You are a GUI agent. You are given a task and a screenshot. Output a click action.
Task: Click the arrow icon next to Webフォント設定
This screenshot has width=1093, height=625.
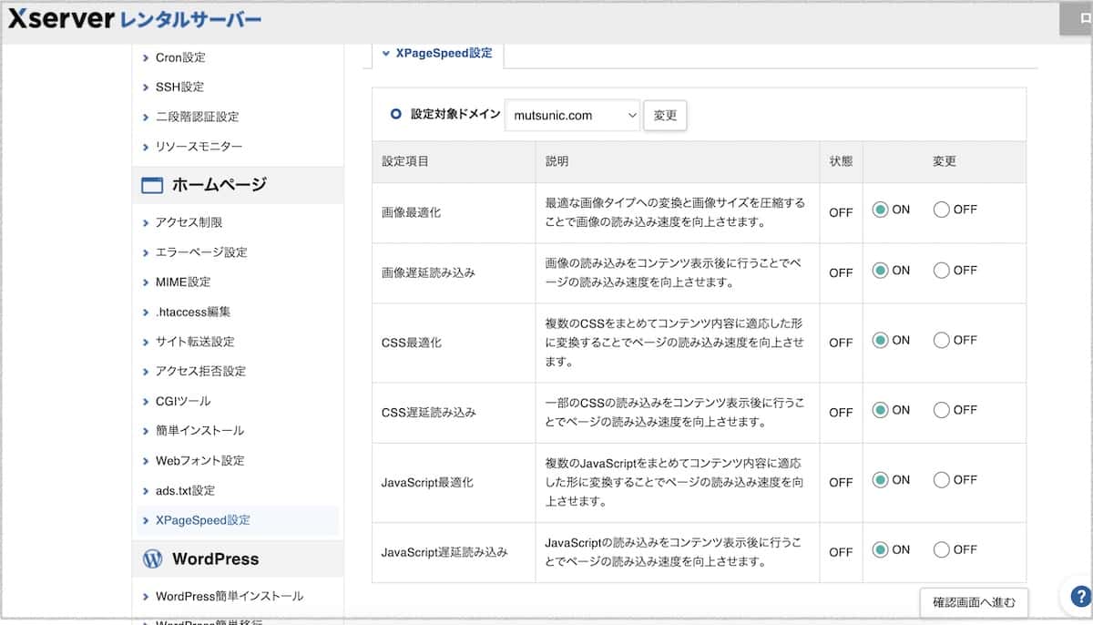click(x=145, y=460)
